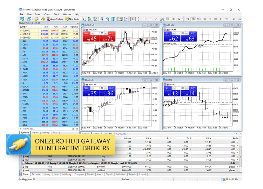Toggle the H1 timeframe button
The width and height of the screenshot is (263, 189).
point(211,19)
